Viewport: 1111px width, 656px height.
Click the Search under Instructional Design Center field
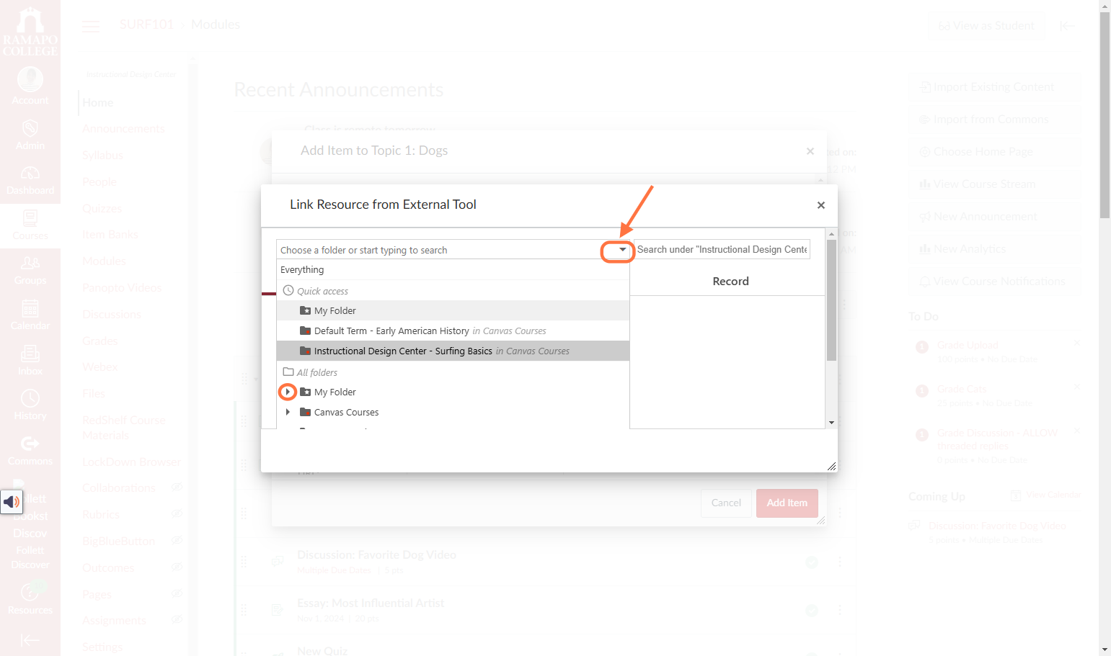[x=722, y=249]
